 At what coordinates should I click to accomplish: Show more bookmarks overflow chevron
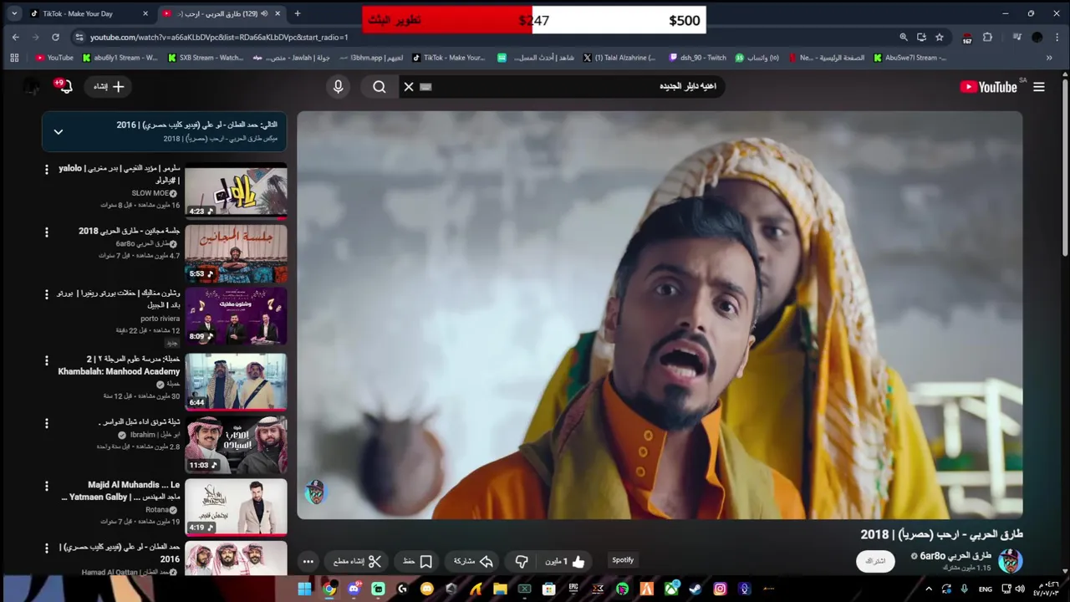click(x=1049, y=58)
